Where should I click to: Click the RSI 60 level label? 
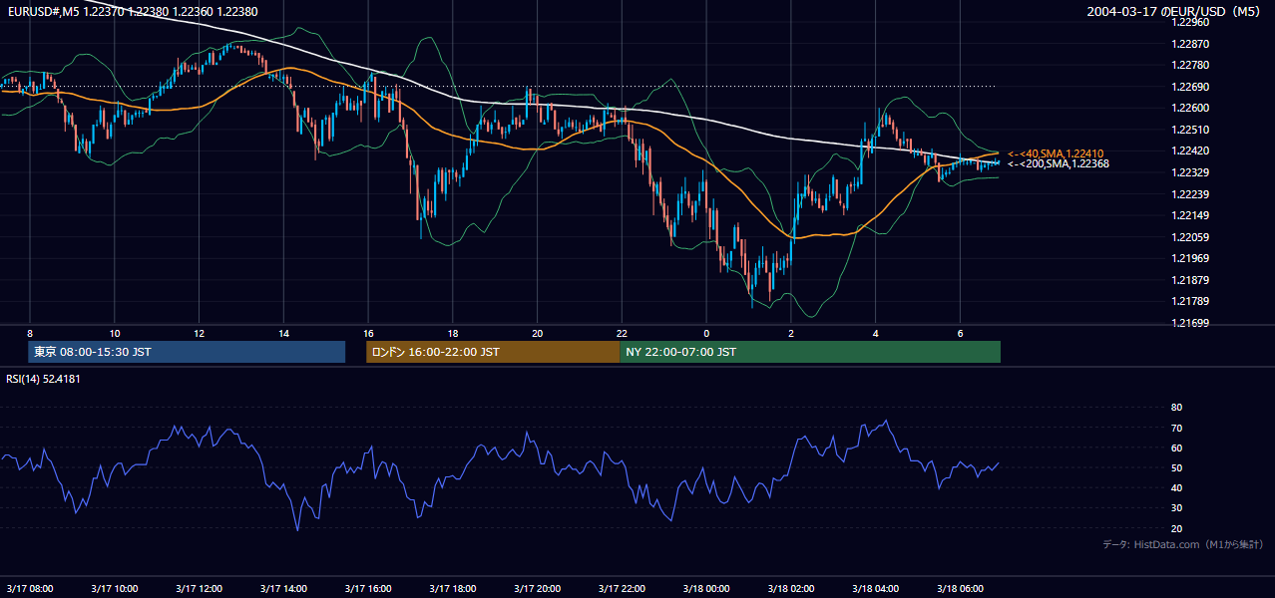[1176, 448]
